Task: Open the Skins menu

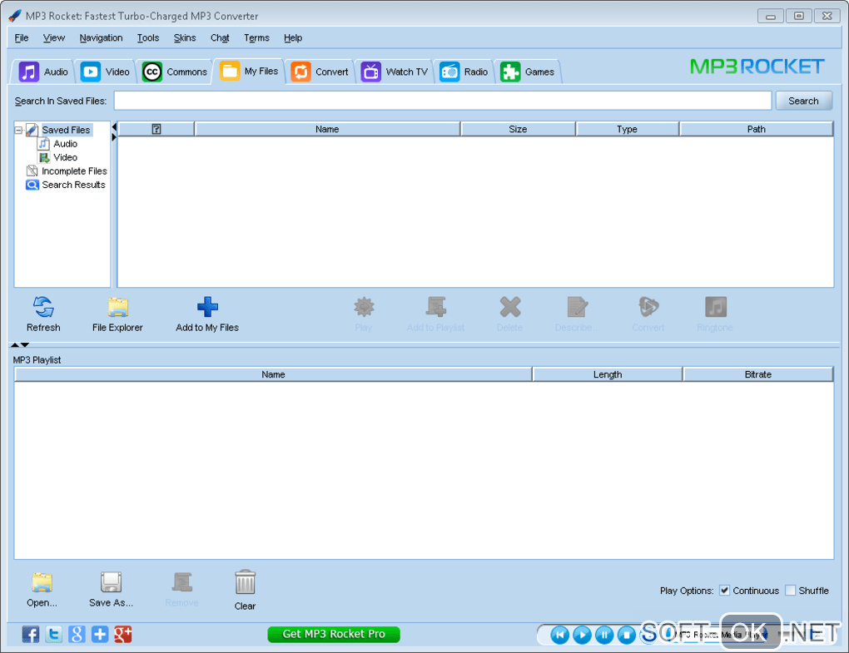Action: 185,38
